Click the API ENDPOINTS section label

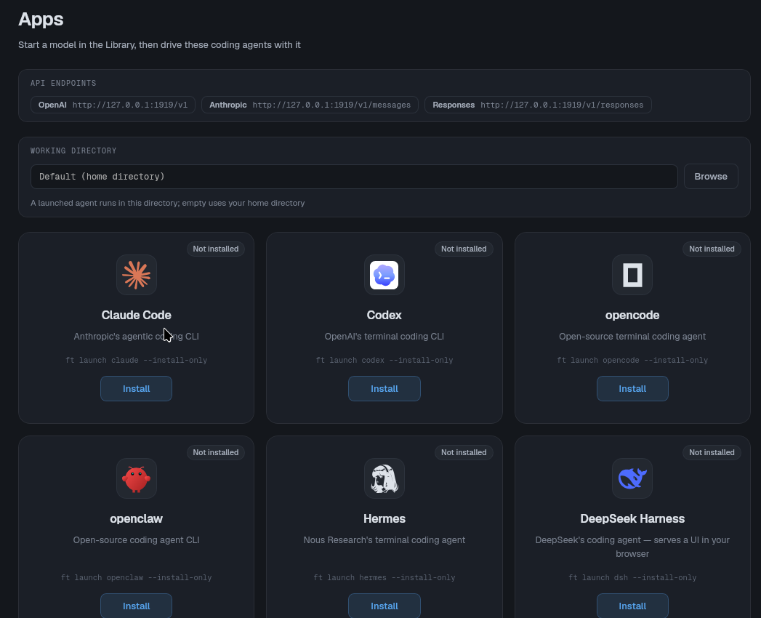coord(63,83)
